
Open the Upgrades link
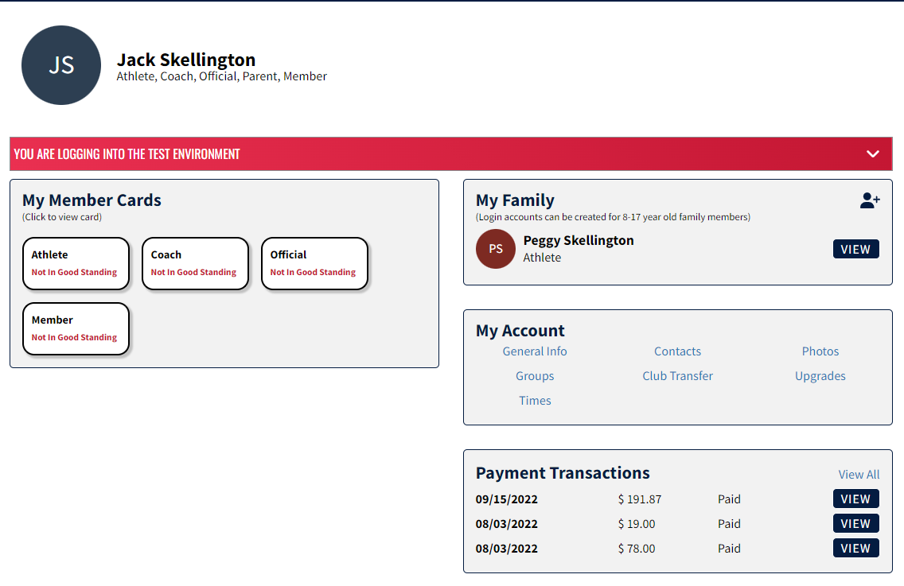pyautogui.click(x=820, y=376)
